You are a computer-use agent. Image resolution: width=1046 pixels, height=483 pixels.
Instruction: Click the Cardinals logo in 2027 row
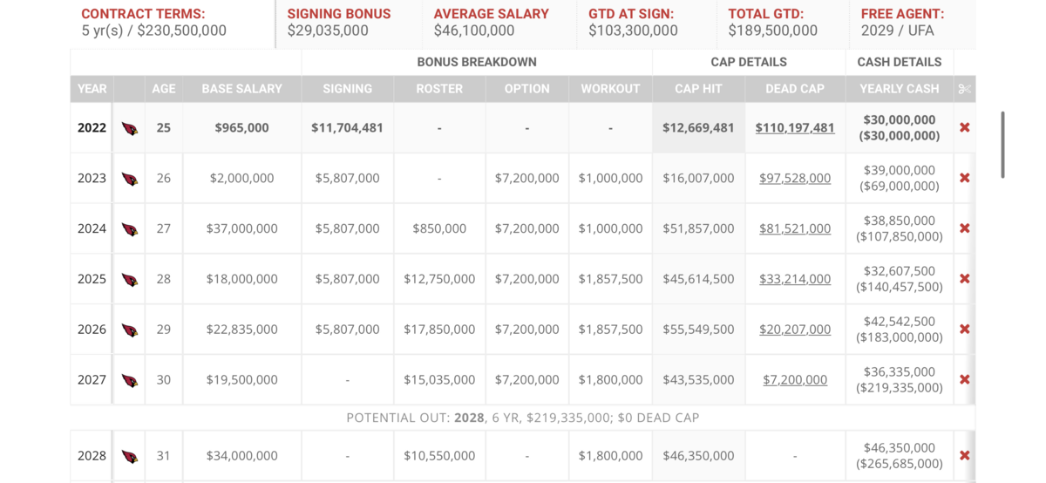coord(130,380)
